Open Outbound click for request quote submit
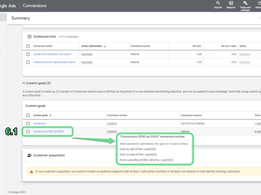This screenshot has height=195, width=261. coord(54,62)
